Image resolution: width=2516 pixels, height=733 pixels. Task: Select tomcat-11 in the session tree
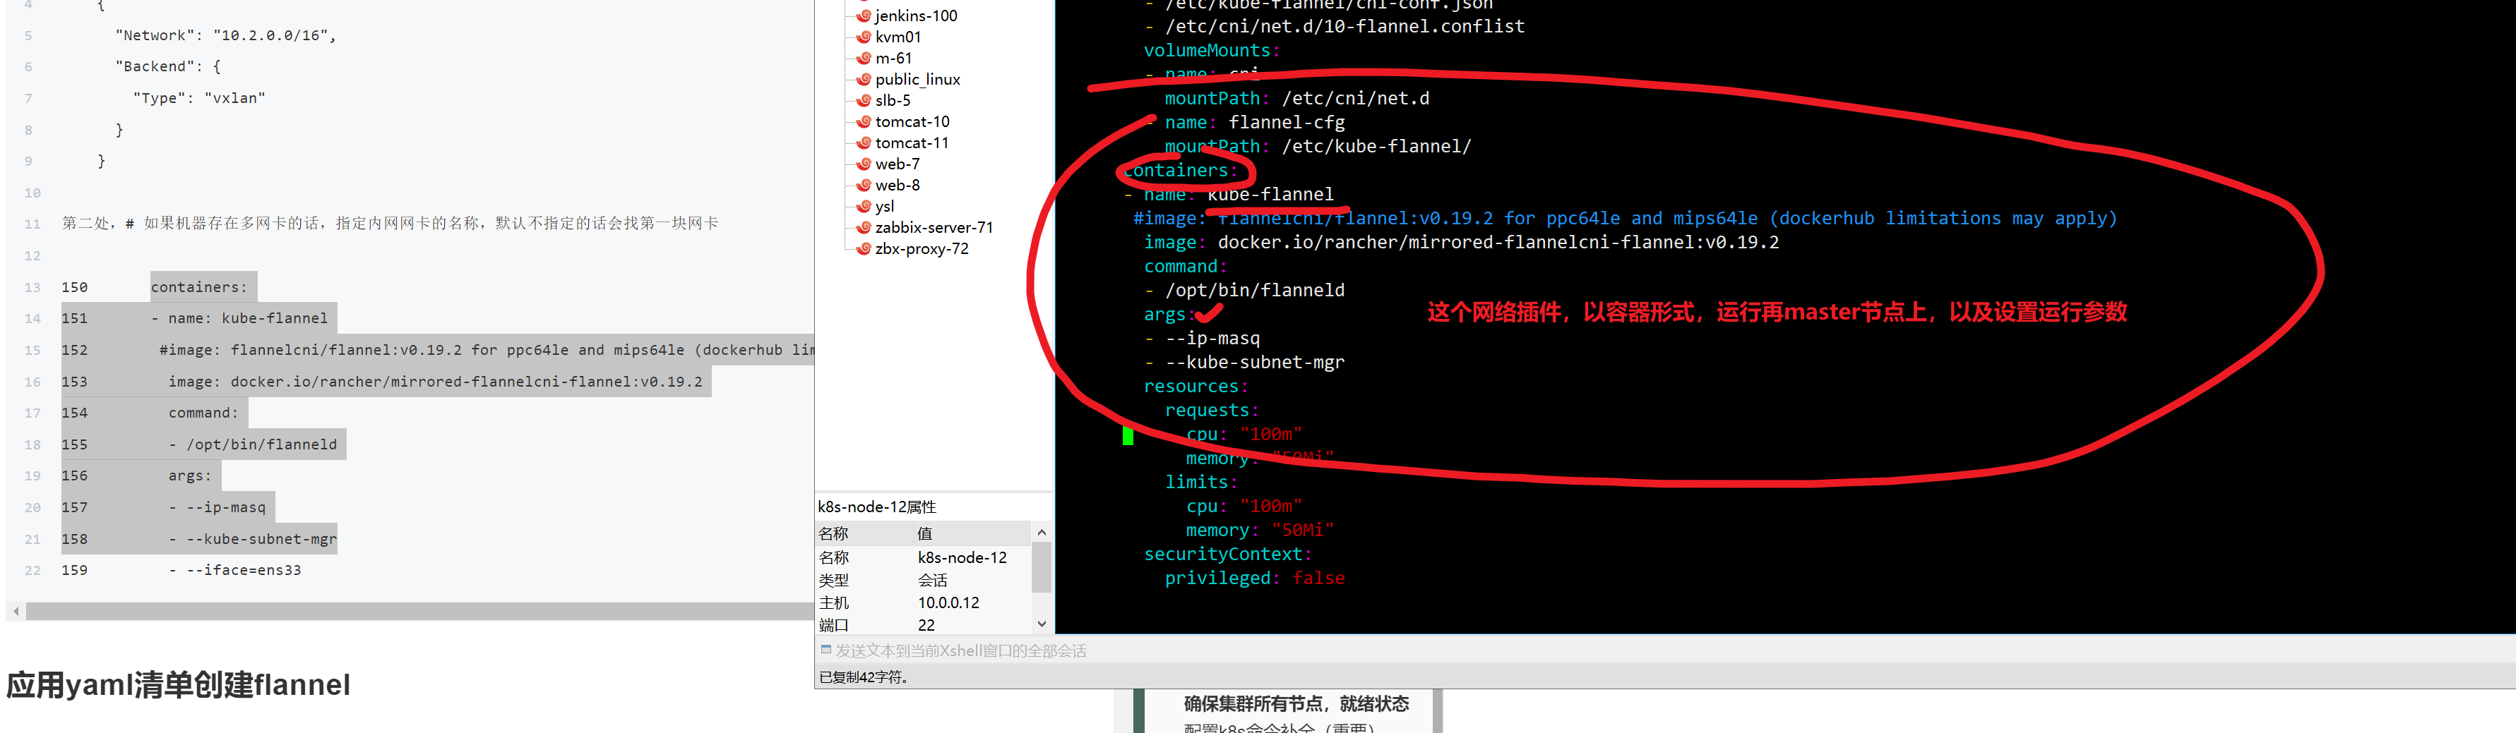click(911, 143)
